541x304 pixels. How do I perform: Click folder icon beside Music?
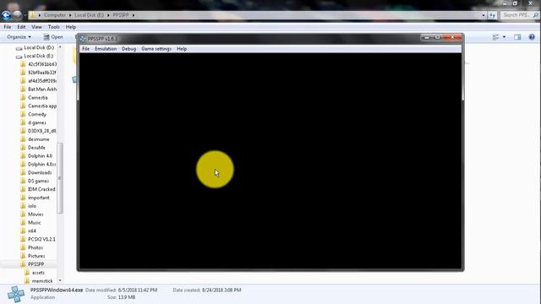23,223
